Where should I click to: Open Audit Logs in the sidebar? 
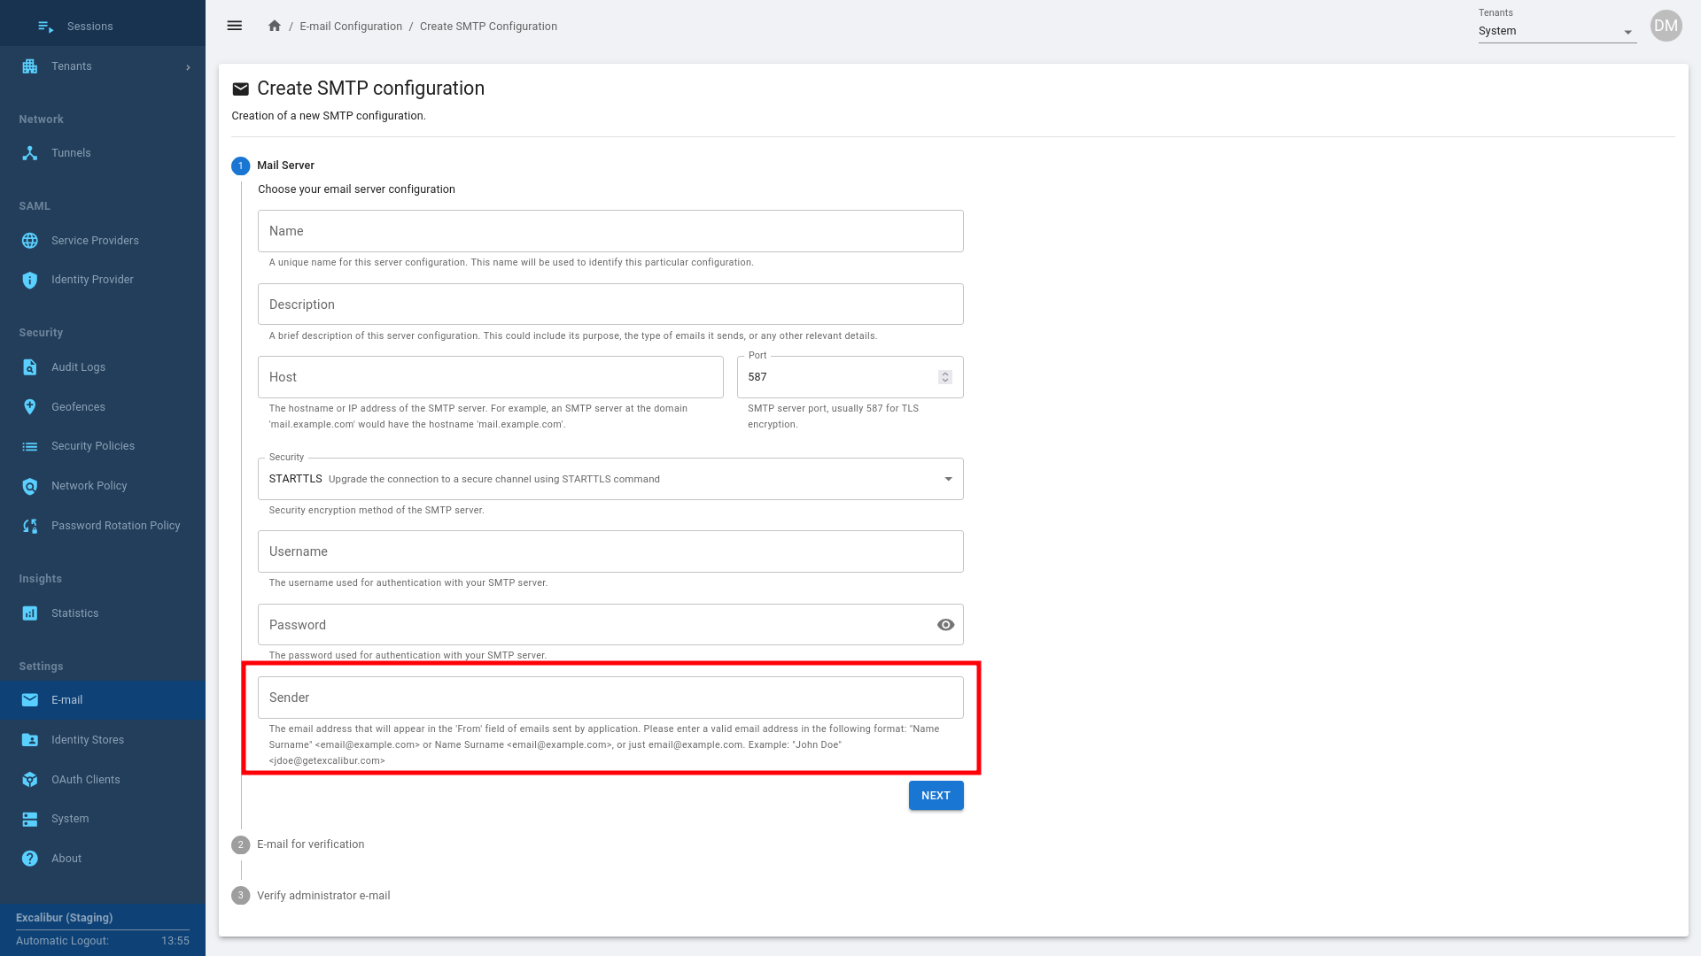78,367
